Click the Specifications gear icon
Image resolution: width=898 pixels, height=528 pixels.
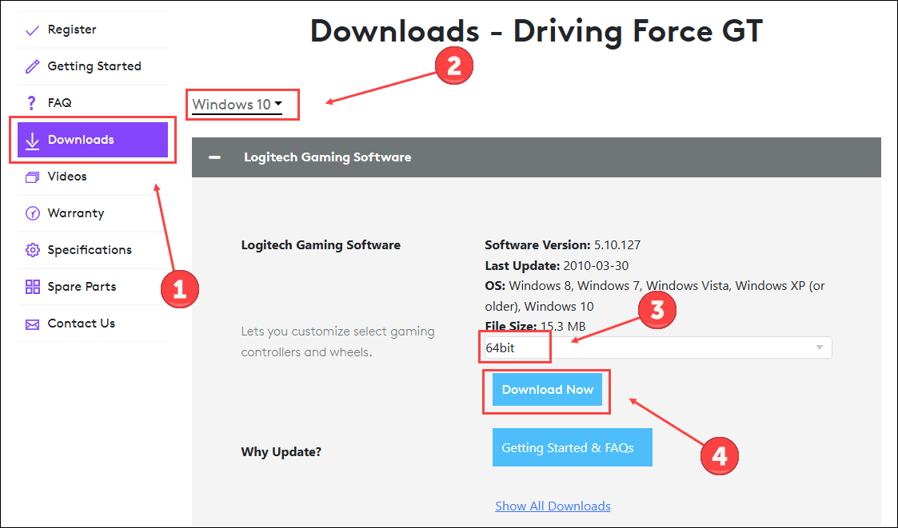(32, 250)
